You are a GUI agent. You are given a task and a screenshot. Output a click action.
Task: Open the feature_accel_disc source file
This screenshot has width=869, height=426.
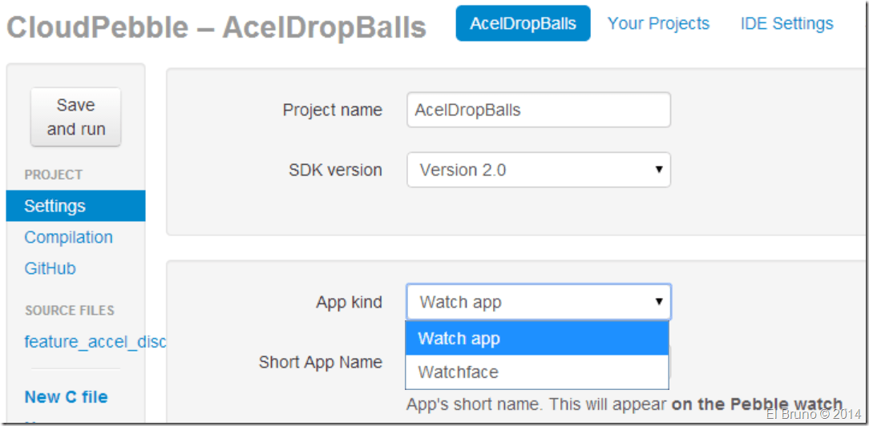click(x=95, y=342)
